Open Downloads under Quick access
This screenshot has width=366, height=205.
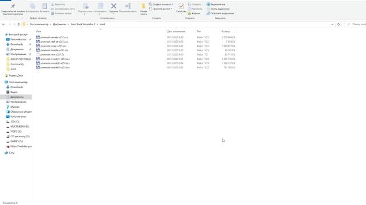(17, 44)
